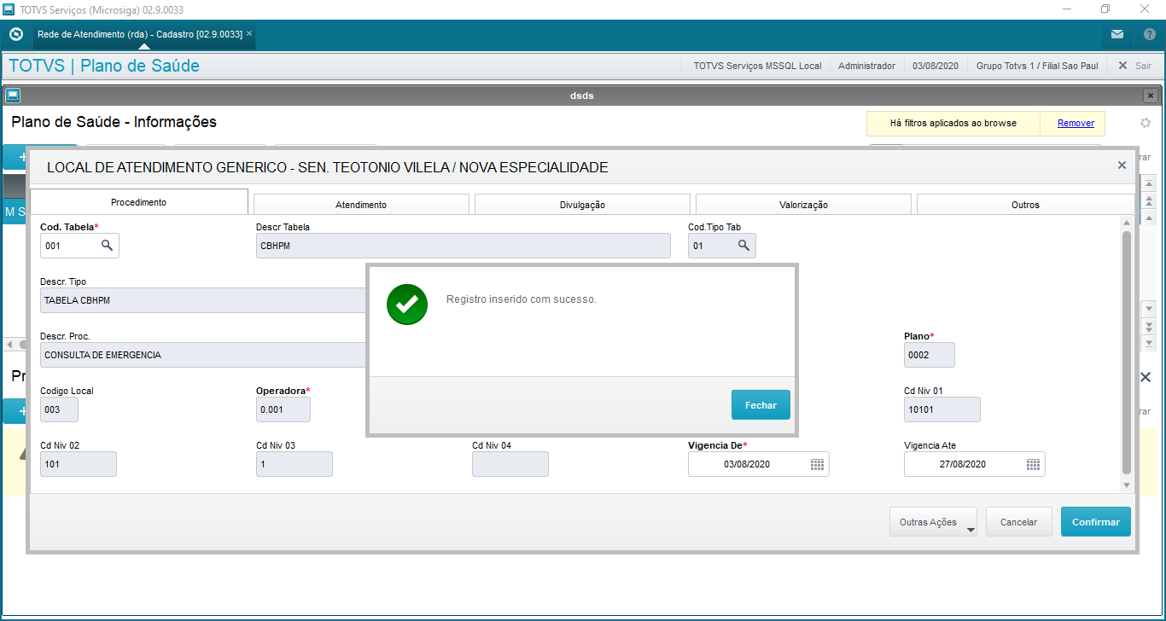The image size is (1166, 621).
Task: Click the 03/08/2020 date in header
Action: (x=936, y=66)
